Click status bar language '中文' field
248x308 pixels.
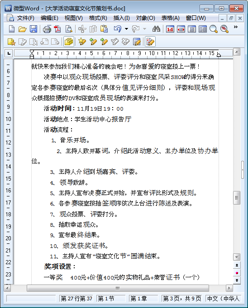(223, 299)
